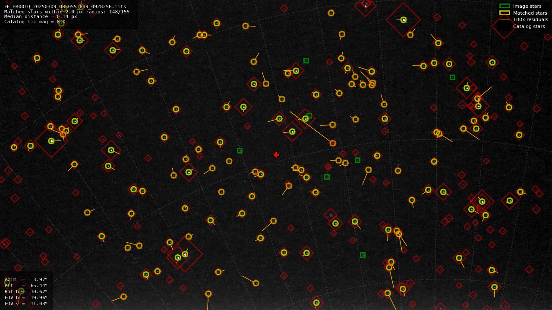
Task: Select the FITS file name text
Action: click(65, 7)
